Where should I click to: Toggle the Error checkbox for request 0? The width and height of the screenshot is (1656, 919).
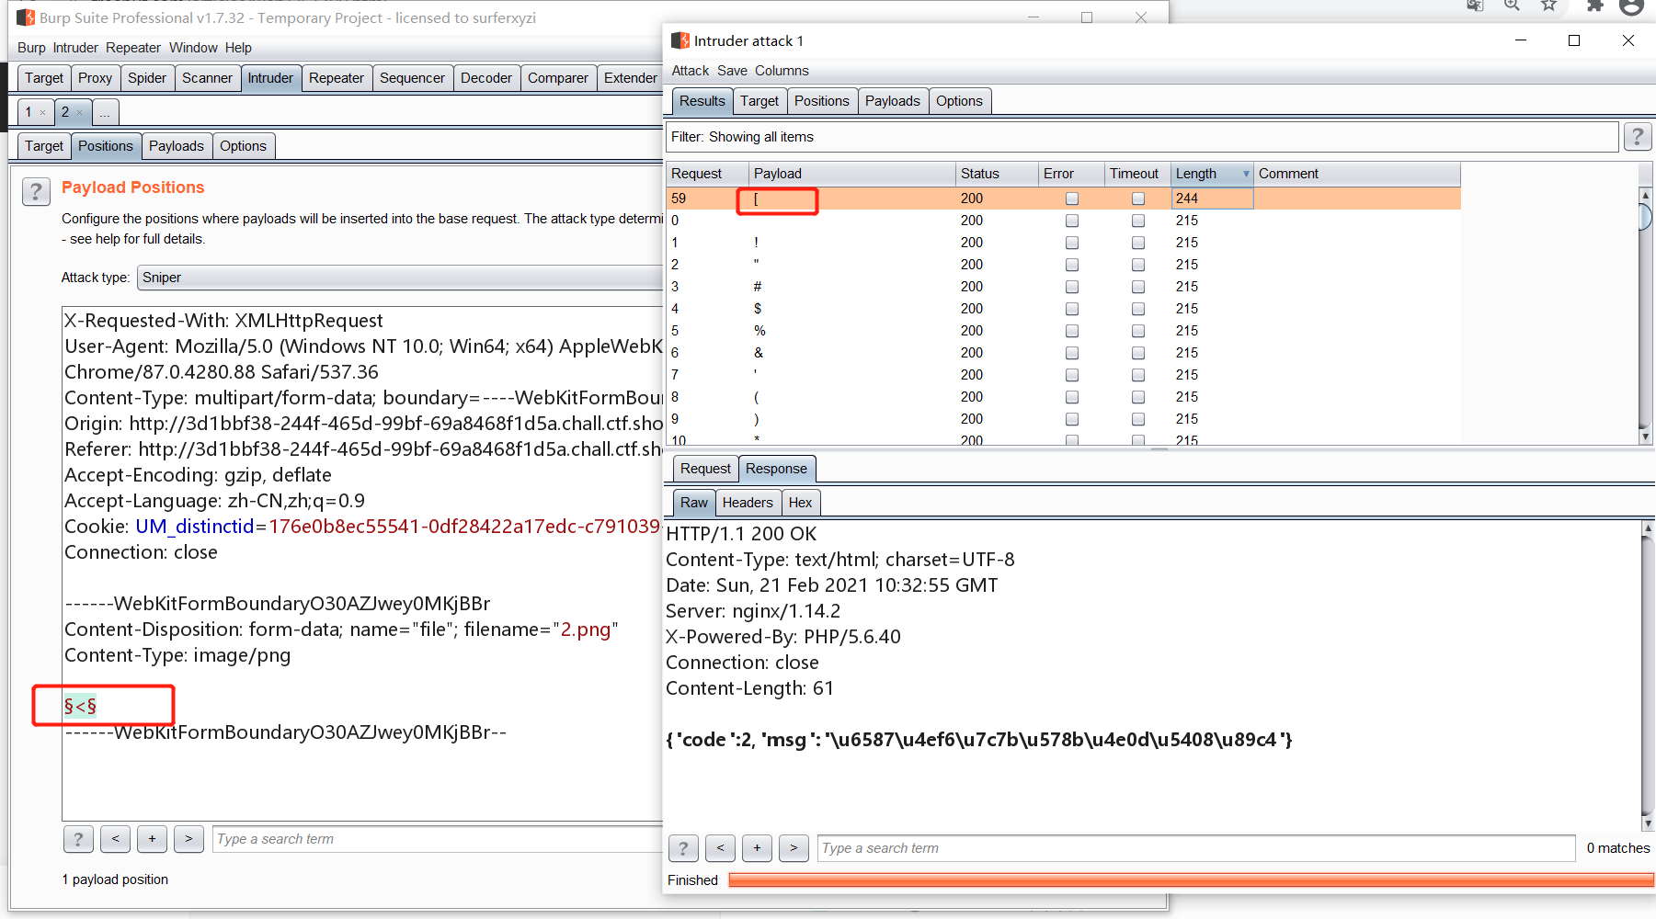pos(1072,221)
